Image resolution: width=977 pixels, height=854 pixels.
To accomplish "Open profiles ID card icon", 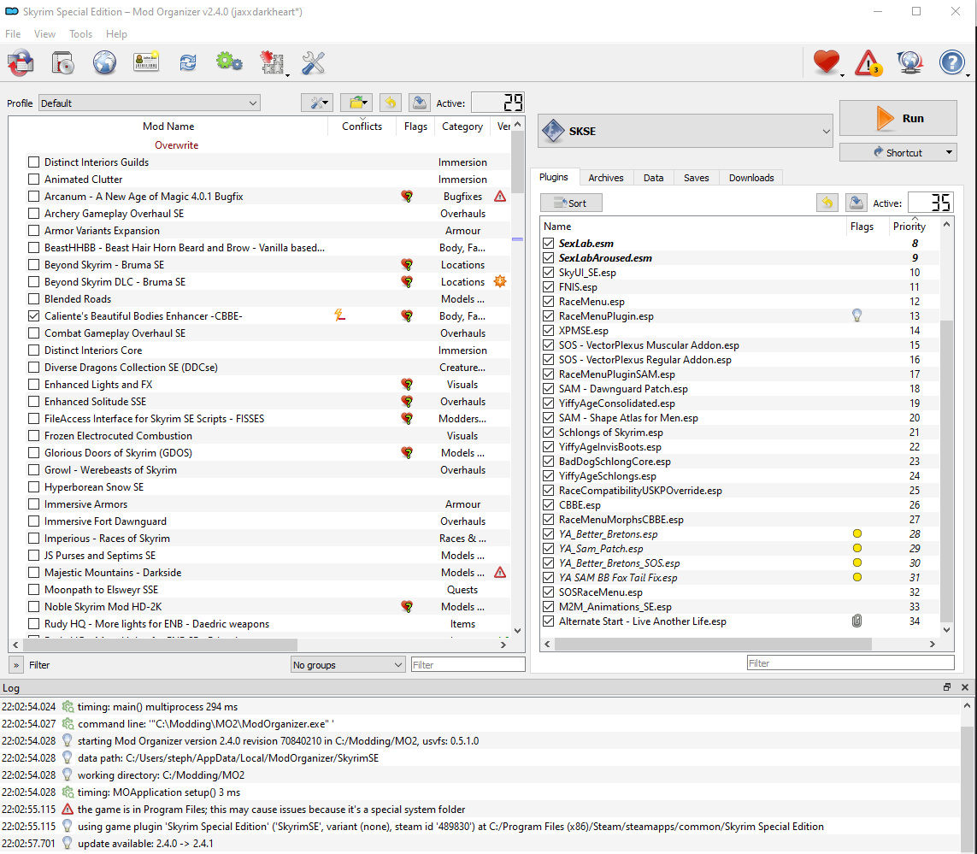I will click(146, 62).
